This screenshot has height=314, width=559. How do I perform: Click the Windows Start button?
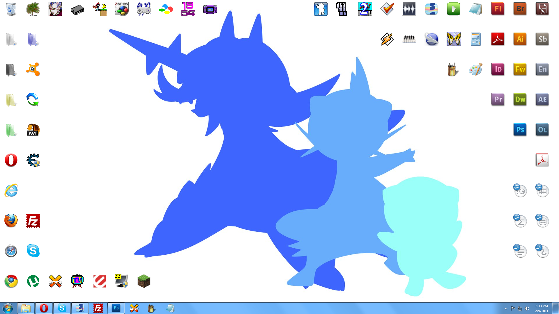pyautogui.click(x=8, y=308)
